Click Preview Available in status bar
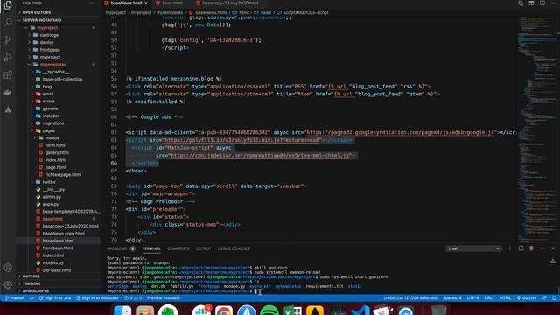Viewport: 560px width, 315px height. [x=164, y=297]
